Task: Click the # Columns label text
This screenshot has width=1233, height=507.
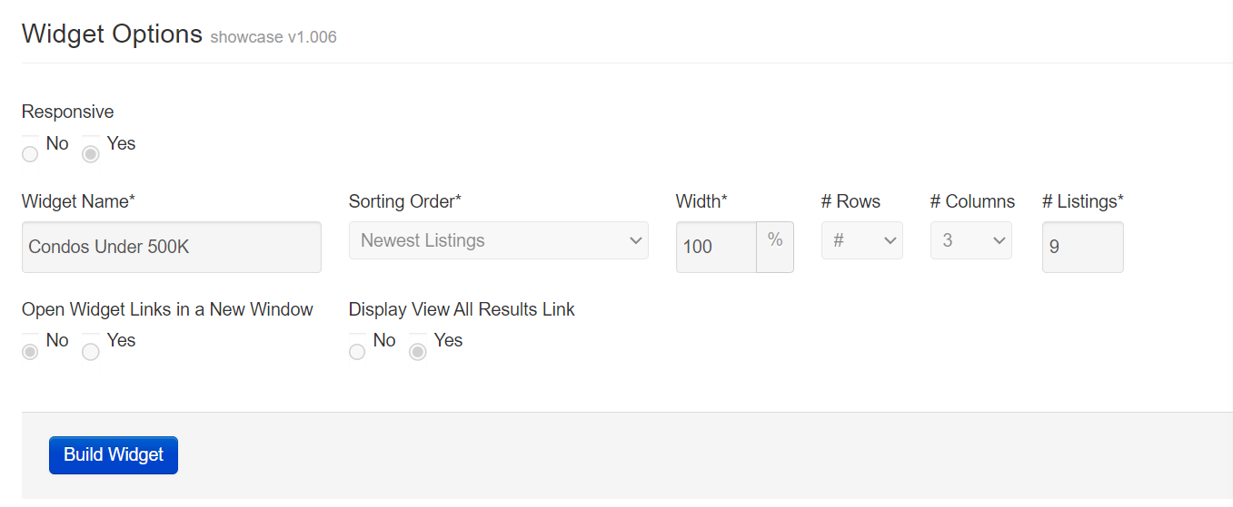Action: [972, 201]
